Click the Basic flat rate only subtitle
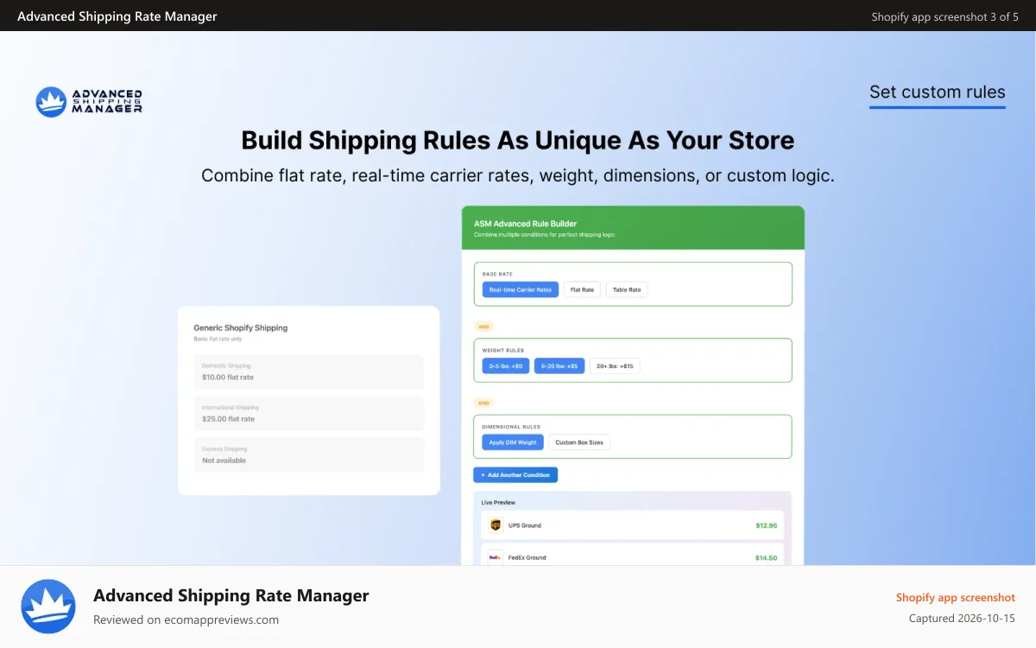Screen dimensions: 1036x648 (x=218, y=339)
